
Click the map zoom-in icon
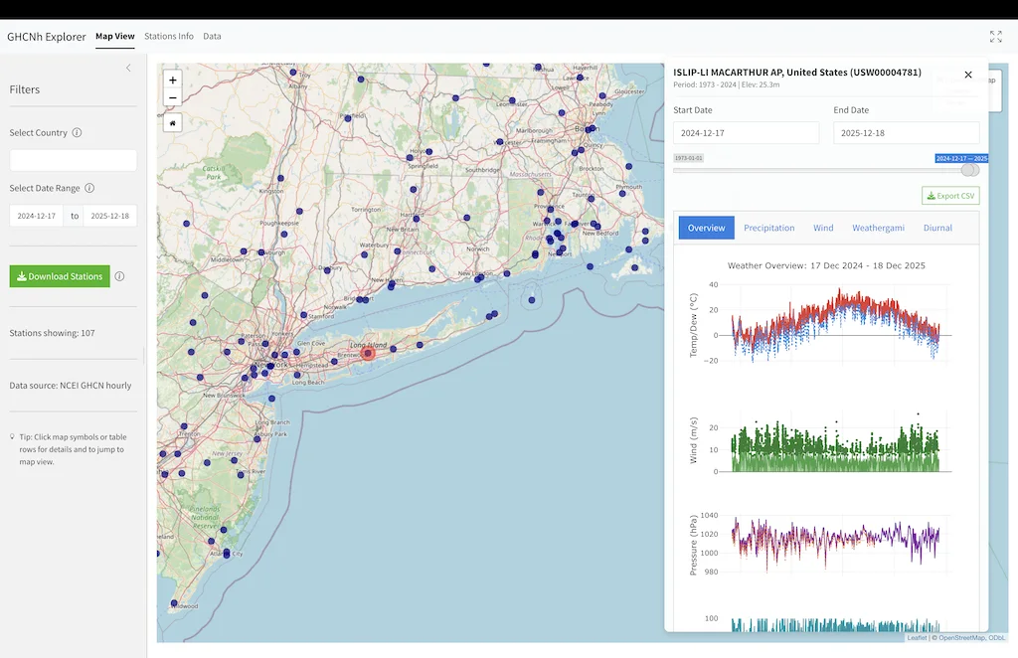pyautogui.click(x=172, y=80)
